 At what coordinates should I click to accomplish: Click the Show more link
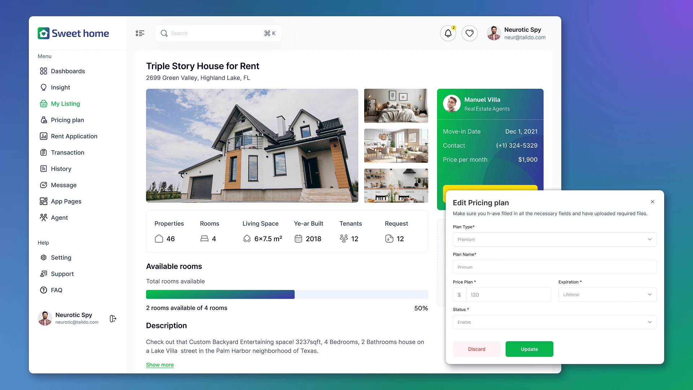click(160, 365)
